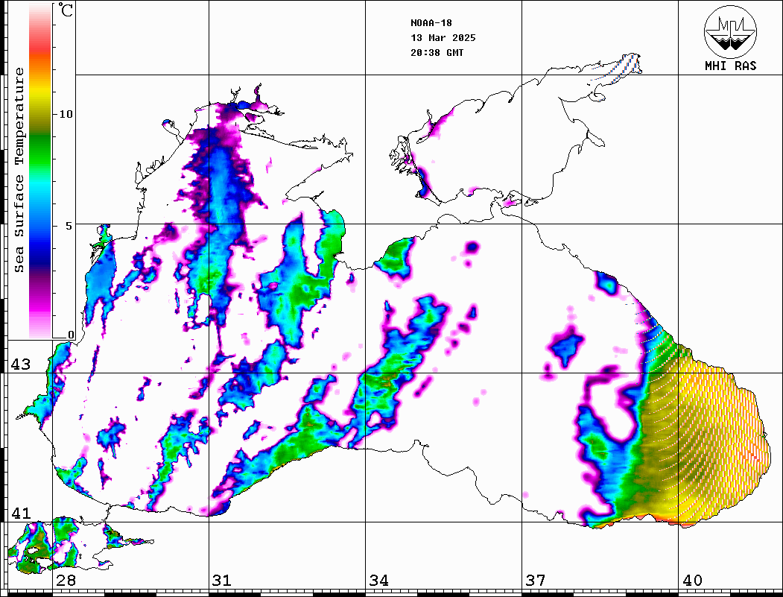This screenshot has width=783, height=597.
Task: Click the latitude 43 axis label
Action: point(20,364)
